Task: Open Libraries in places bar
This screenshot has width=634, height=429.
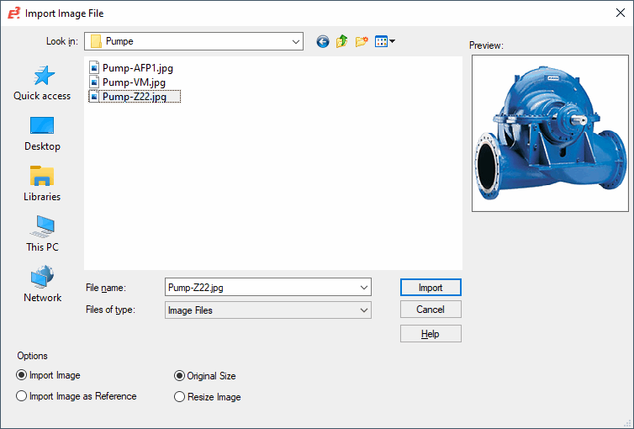Action: [x=42, y=184]
